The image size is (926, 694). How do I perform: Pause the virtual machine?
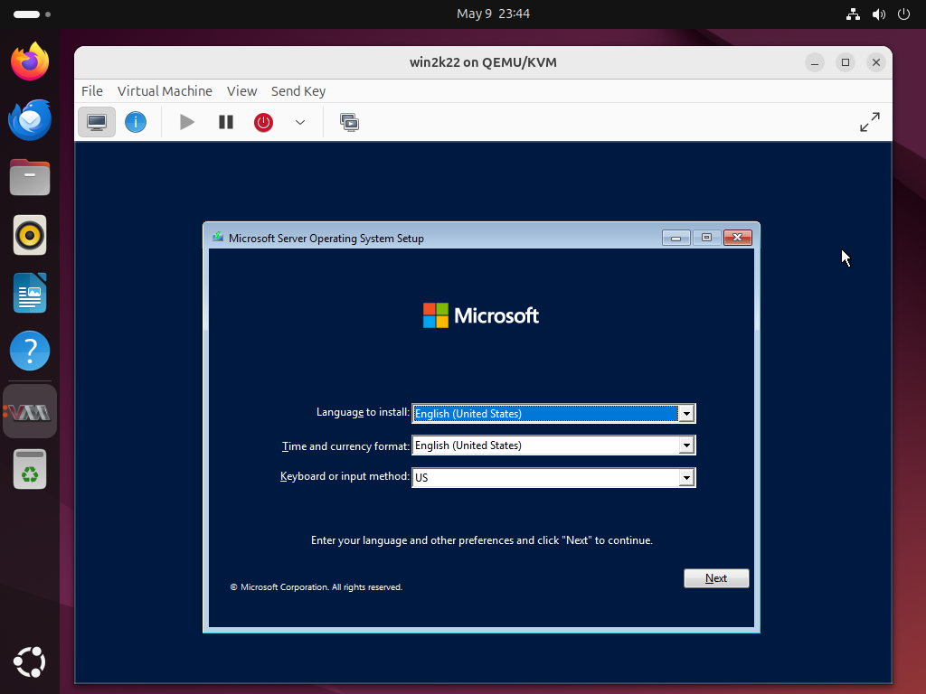[x=225, y=122]
